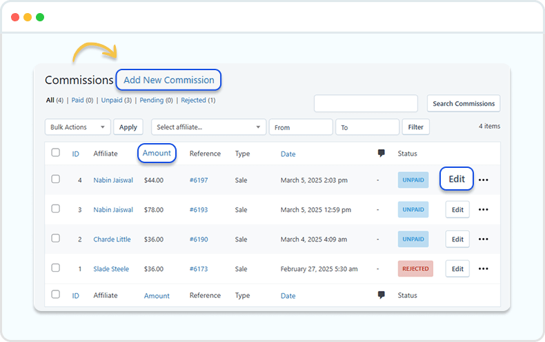Tick the select-all checkbox in header row

pos(56,153)
